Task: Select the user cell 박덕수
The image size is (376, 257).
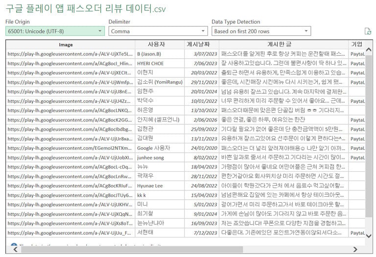Action: (x=160, y=101)
